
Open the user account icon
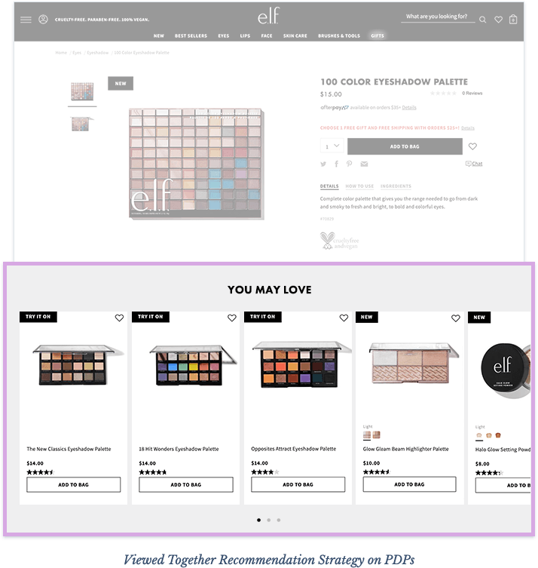(43, 19)
